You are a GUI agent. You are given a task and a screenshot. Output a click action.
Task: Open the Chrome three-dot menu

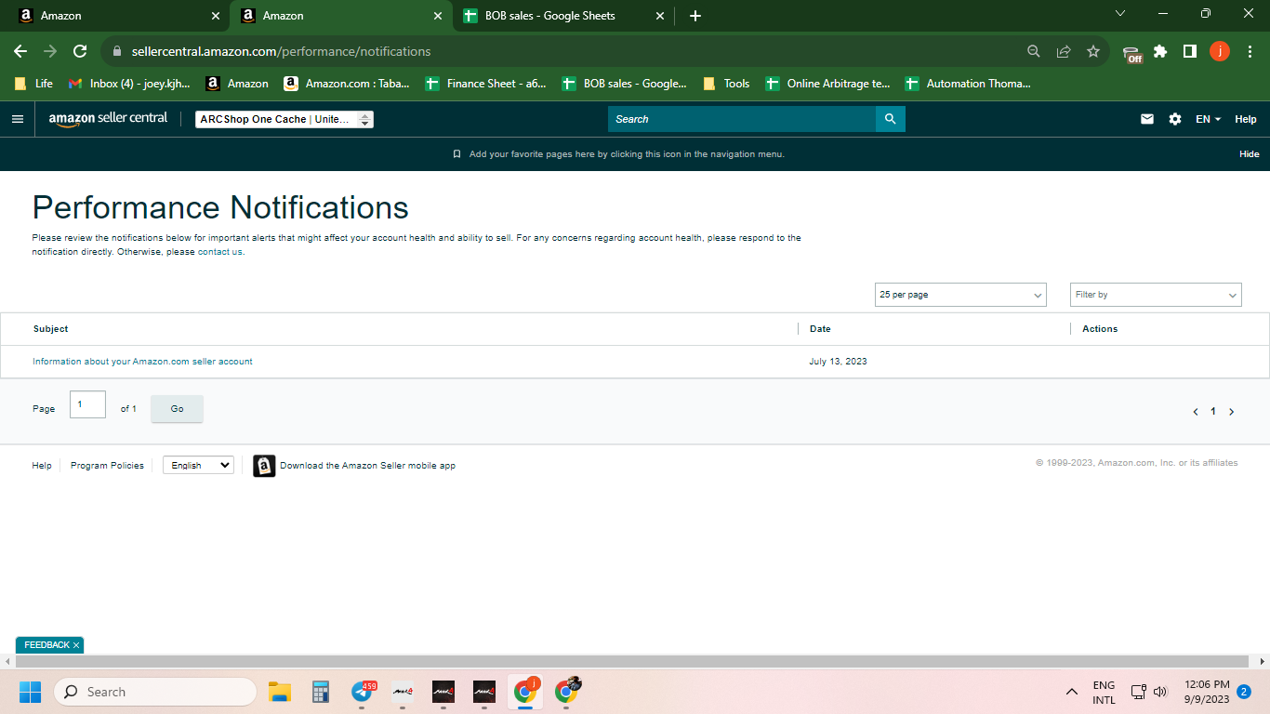pos(1249,51)
